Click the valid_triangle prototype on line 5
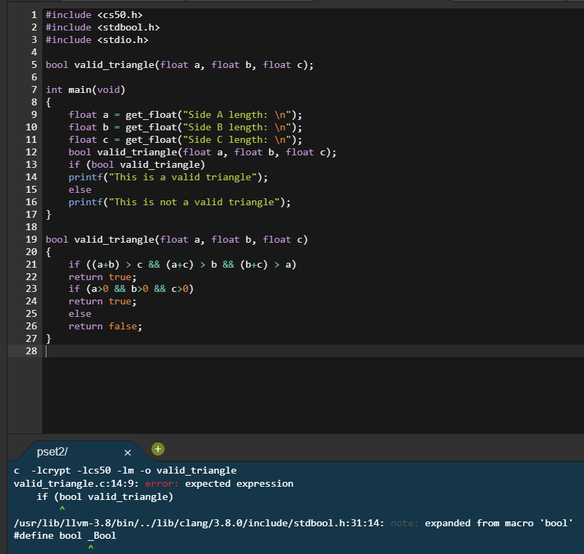584x554 pixels. pos(179,65)
